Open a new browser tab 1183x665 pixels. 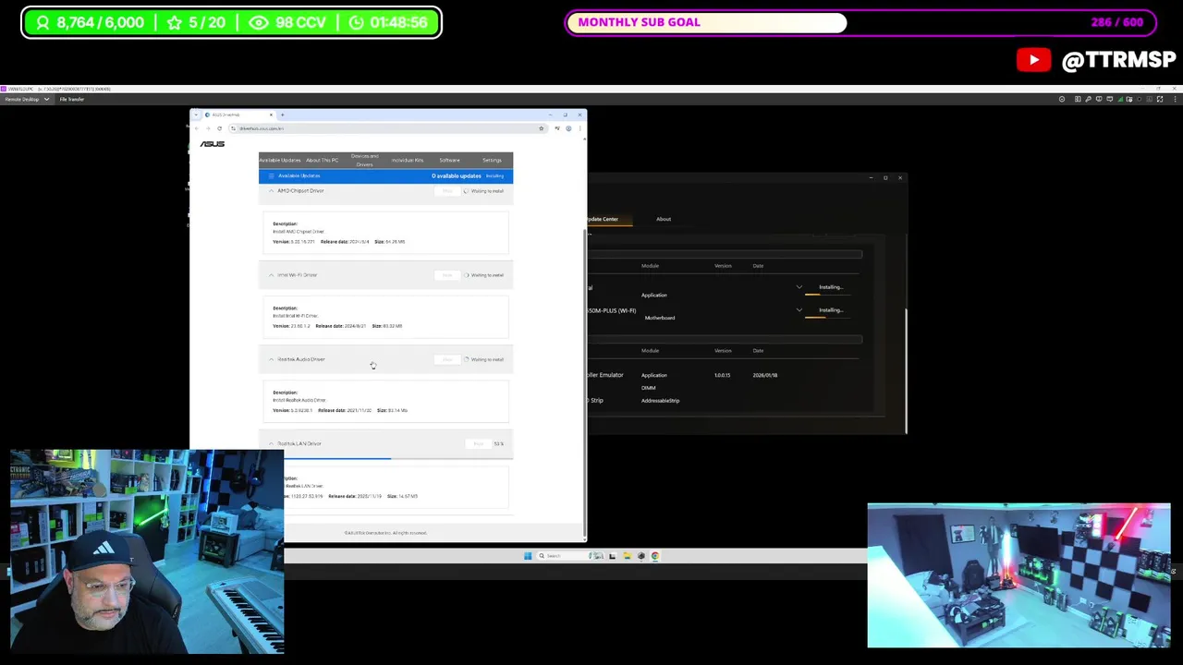[282, 115]
